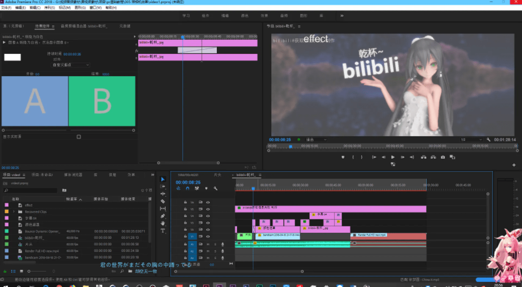The height and width of the screenshot is (287, 522).
Task: Toggle V1 track targeting button
Action: coord(192,236)
